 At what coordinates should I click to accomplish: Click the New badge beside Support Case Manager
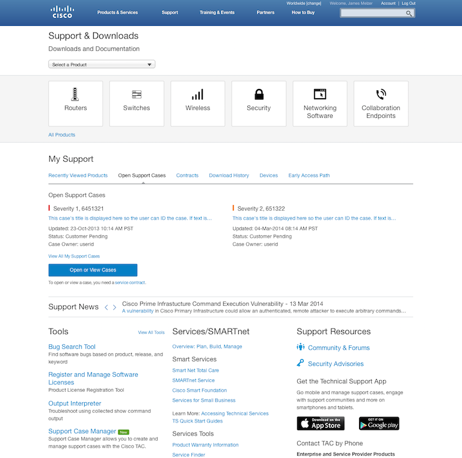point(123,432)
